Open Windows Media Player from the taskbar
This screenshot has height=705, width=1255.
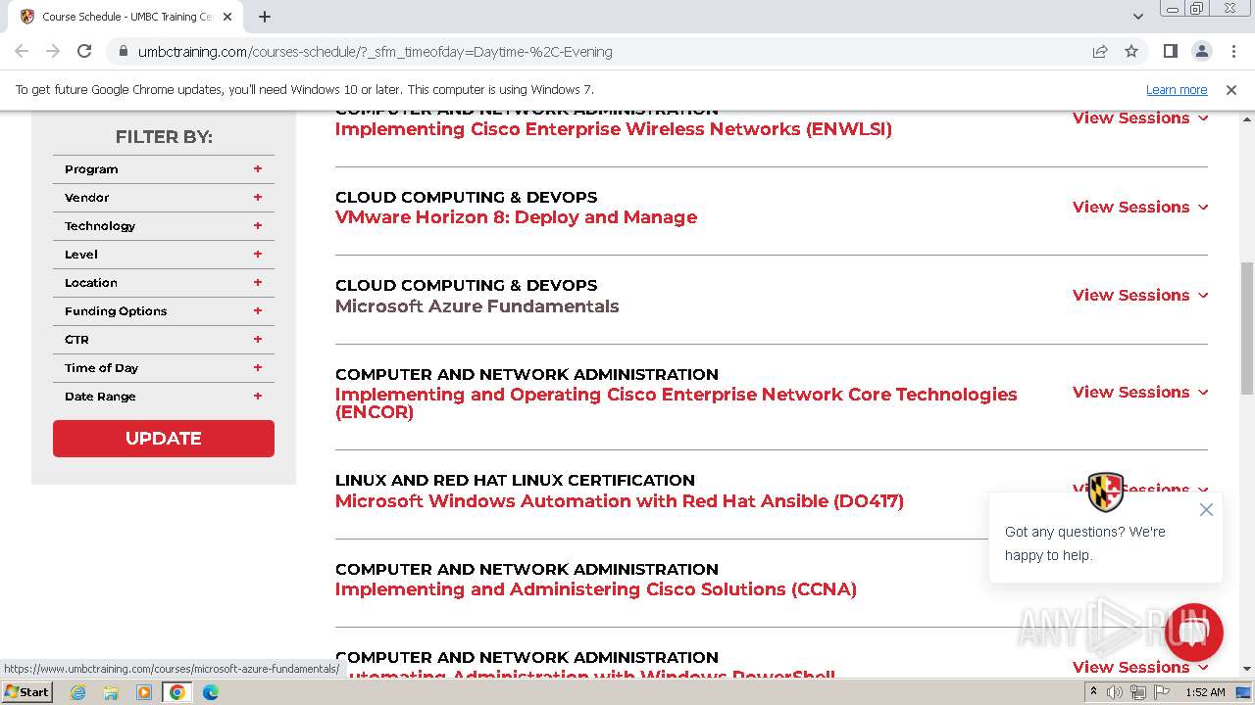[144, 692]
